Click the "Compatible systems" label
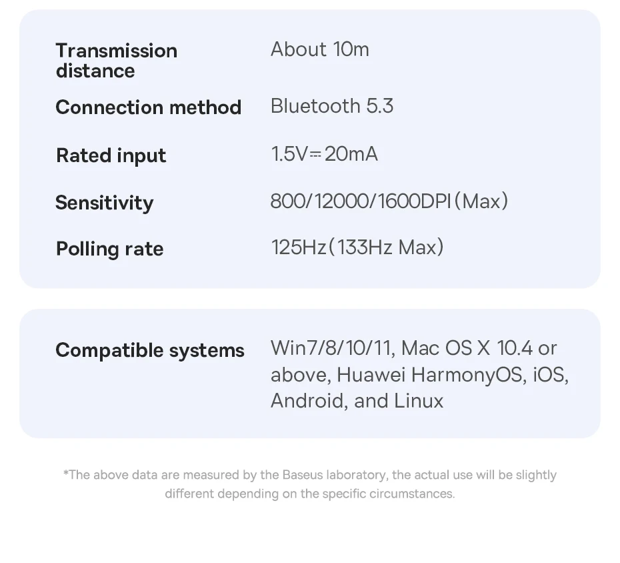This screenshot has height=563, width=620. (x=150, y=350)
